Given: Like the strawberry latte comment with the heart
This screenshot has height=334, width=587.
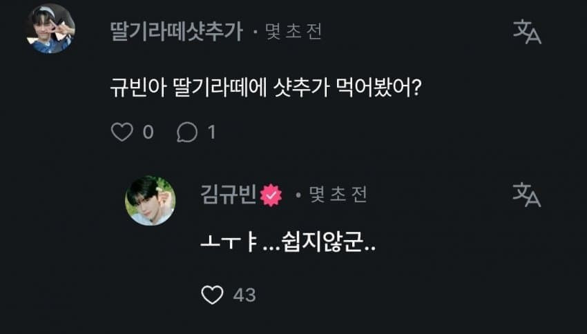Looking at the screenshot, I should tap(122, 132).
